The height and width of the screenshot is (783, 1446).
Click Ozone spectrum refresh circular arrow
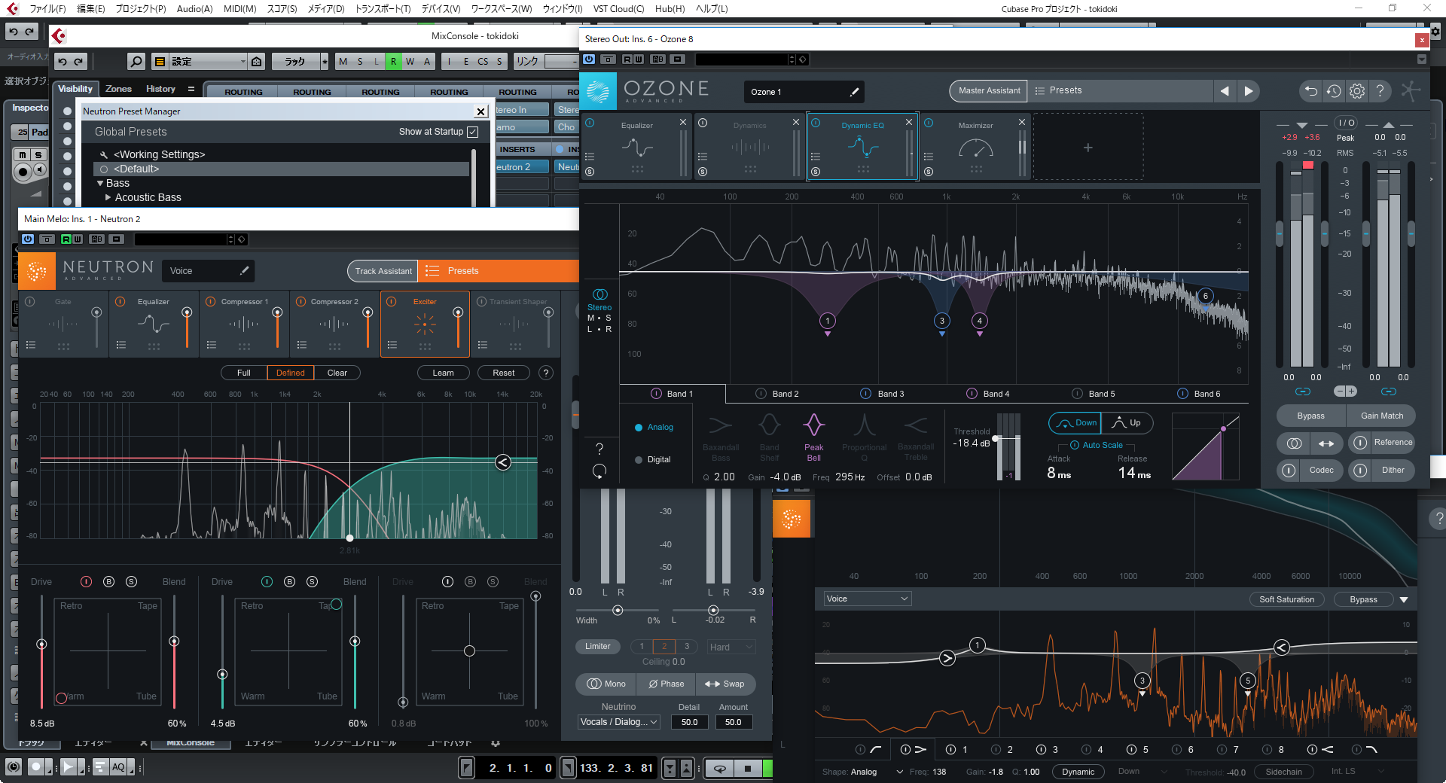tap(599, 471)
